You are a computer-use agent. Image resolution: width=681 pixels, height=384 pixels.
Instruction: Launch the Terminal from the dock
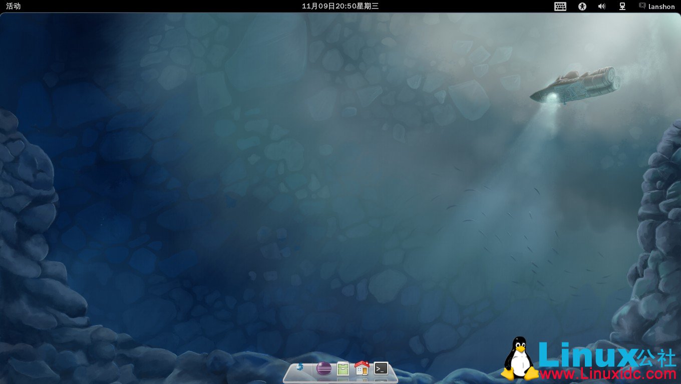pos(381,368)
